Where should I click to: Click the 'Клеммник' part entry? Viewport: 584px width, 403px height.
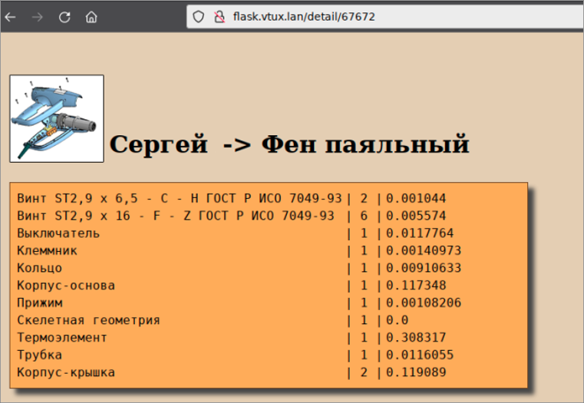47,250
